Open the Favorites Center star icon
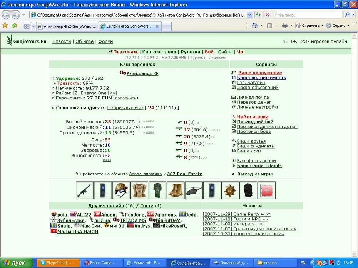358x268 pixels. coord(5,25)
